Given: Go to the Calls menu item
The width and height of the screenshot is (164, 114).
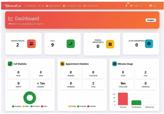Looking at the screenshot, I should (x=41, y=6).
